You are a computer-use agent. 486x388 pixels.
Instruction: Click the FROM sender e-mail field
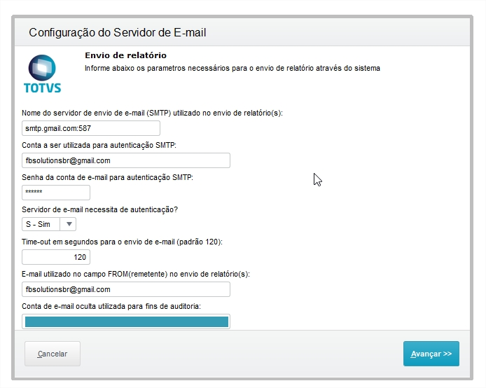coord(126,289)
